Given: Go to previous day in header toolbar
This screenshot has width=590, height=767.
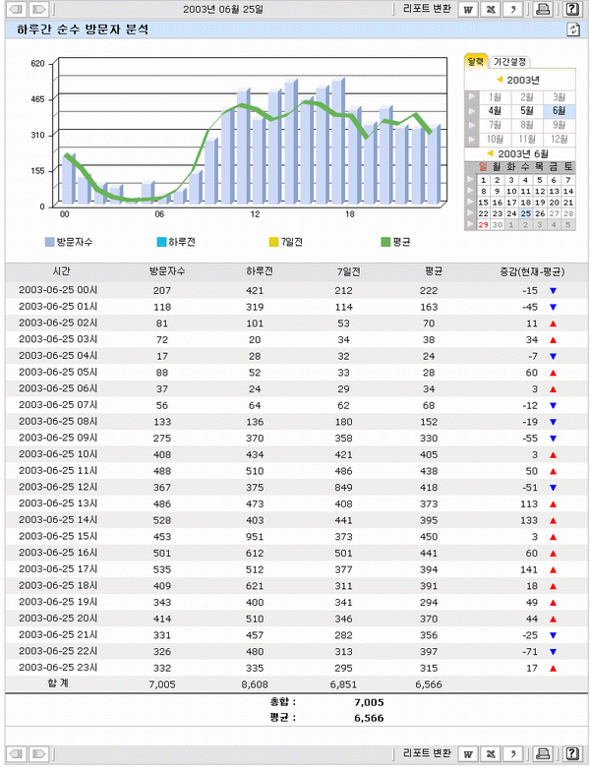Looking at the screenshot, I should point(17,9).
